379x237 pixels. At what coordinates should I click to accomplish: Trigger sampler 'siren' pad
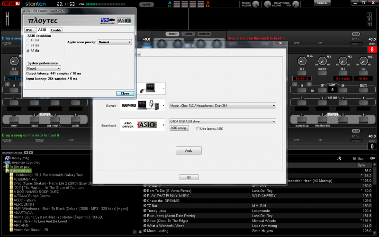14,119
